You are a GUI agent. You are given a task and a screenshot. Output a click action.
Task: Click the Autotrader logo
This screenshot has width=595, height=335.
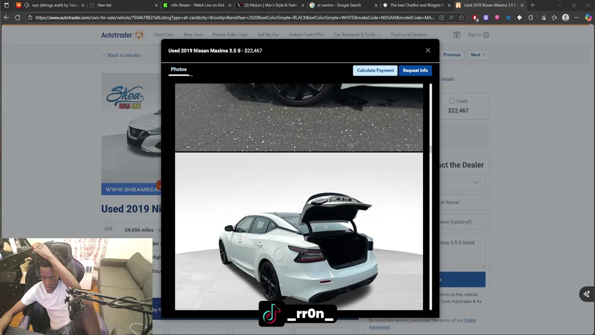[123, 35]
